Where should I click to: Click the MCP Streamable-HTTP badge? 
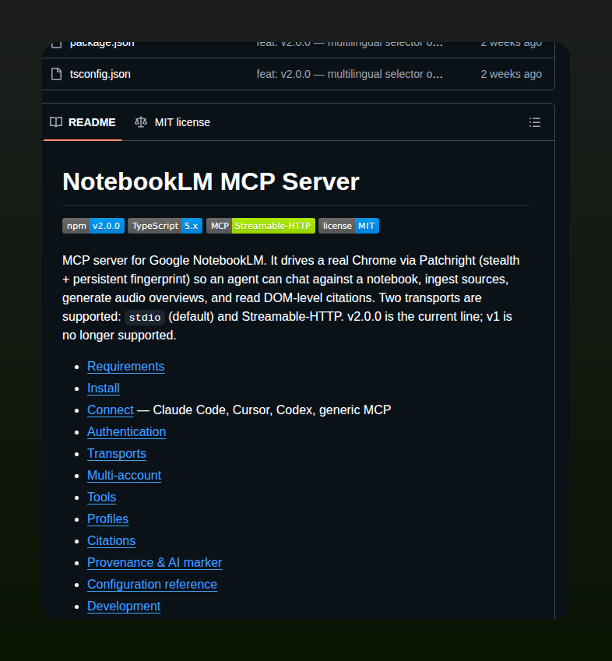[x=261, y=226]
